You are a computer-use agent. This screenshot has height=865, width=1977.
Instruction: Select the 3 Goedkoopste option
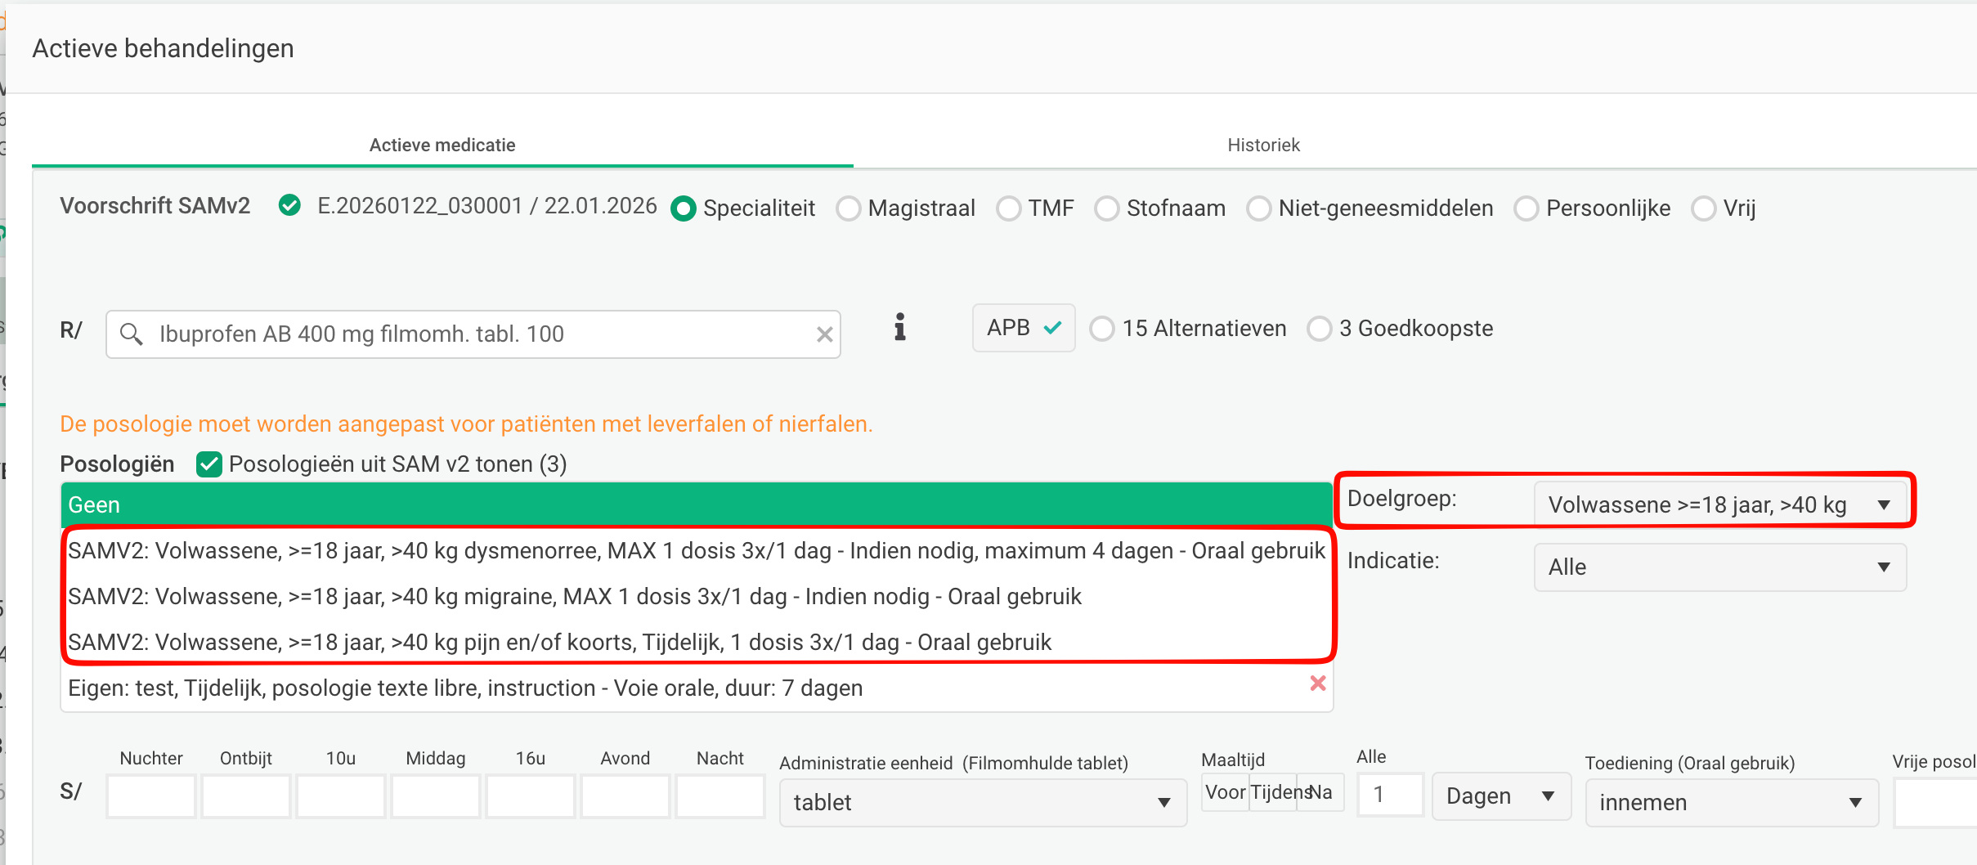click(x=1319, y=329)
